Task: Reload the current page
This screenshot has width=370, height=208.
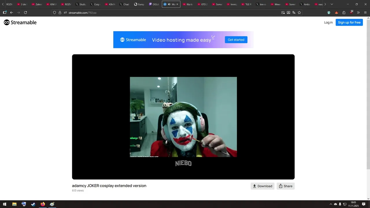Action: coord(25,13)
